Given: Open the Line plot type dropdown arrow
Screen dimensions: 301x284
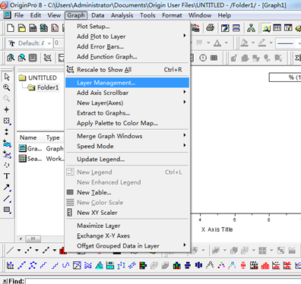Looking at the screenshot, I should tap(19, 251).
